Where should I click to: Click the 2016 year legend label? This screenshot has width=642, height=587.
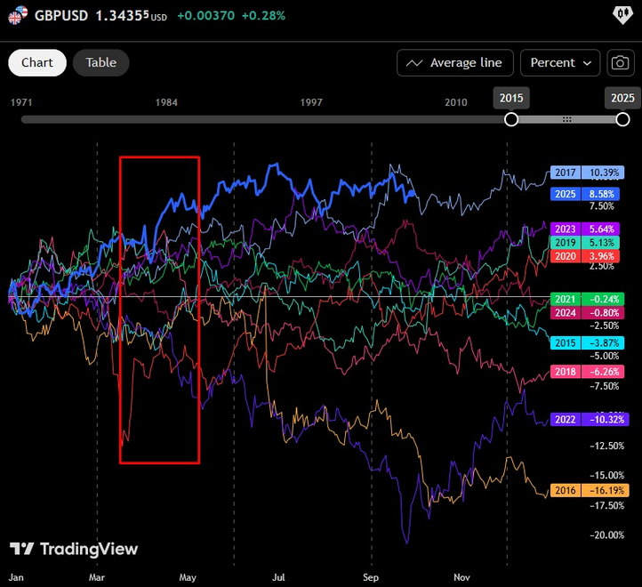coord(566,490)
